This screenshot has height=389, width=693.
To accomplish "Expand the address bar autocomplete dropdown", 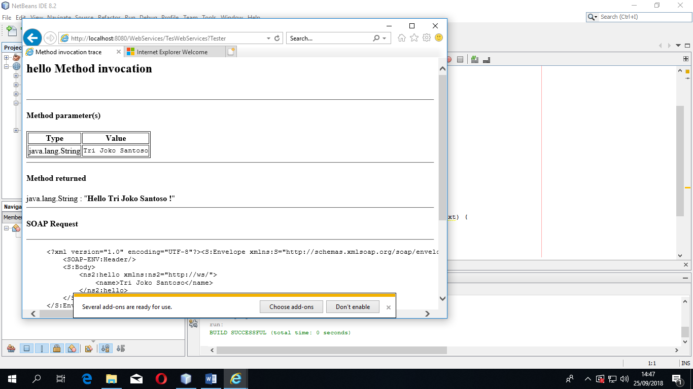I will point(268,38).
